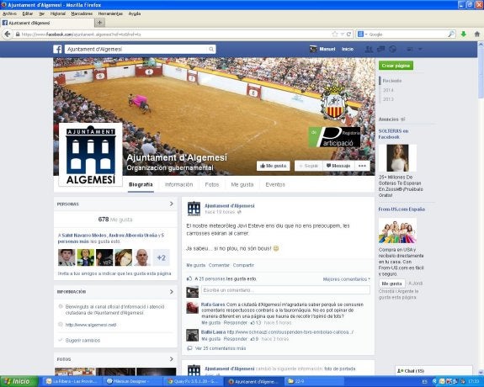This screenshot has width=484, height=387.
Task: Go to Firefox home page icon
Action: [476, 34]
